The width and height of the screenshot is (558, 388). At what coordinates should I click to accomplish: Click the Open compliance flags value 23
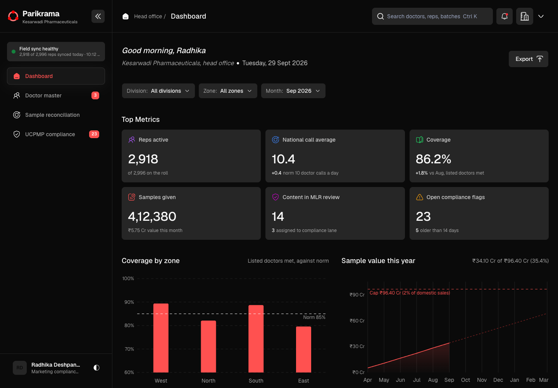click(x=423, y=217)
